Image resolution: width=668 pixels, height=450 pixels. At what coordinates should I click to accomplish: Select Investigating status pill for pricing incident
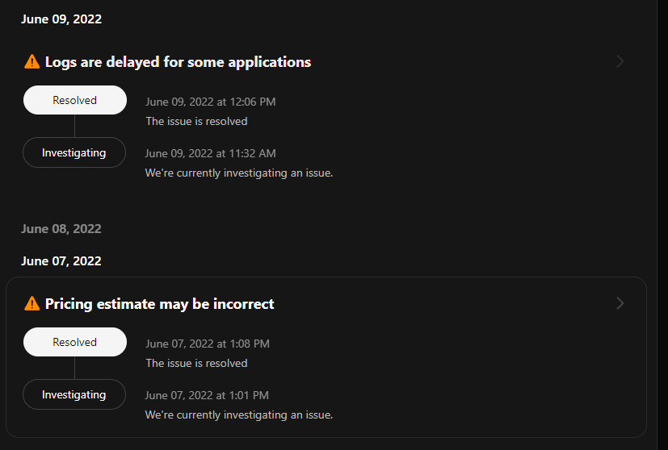(x=74, y=394)
